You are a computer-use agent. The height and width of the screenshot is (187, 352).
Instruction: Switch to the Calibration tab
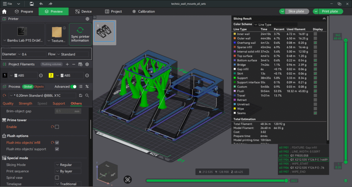[144, 11]
